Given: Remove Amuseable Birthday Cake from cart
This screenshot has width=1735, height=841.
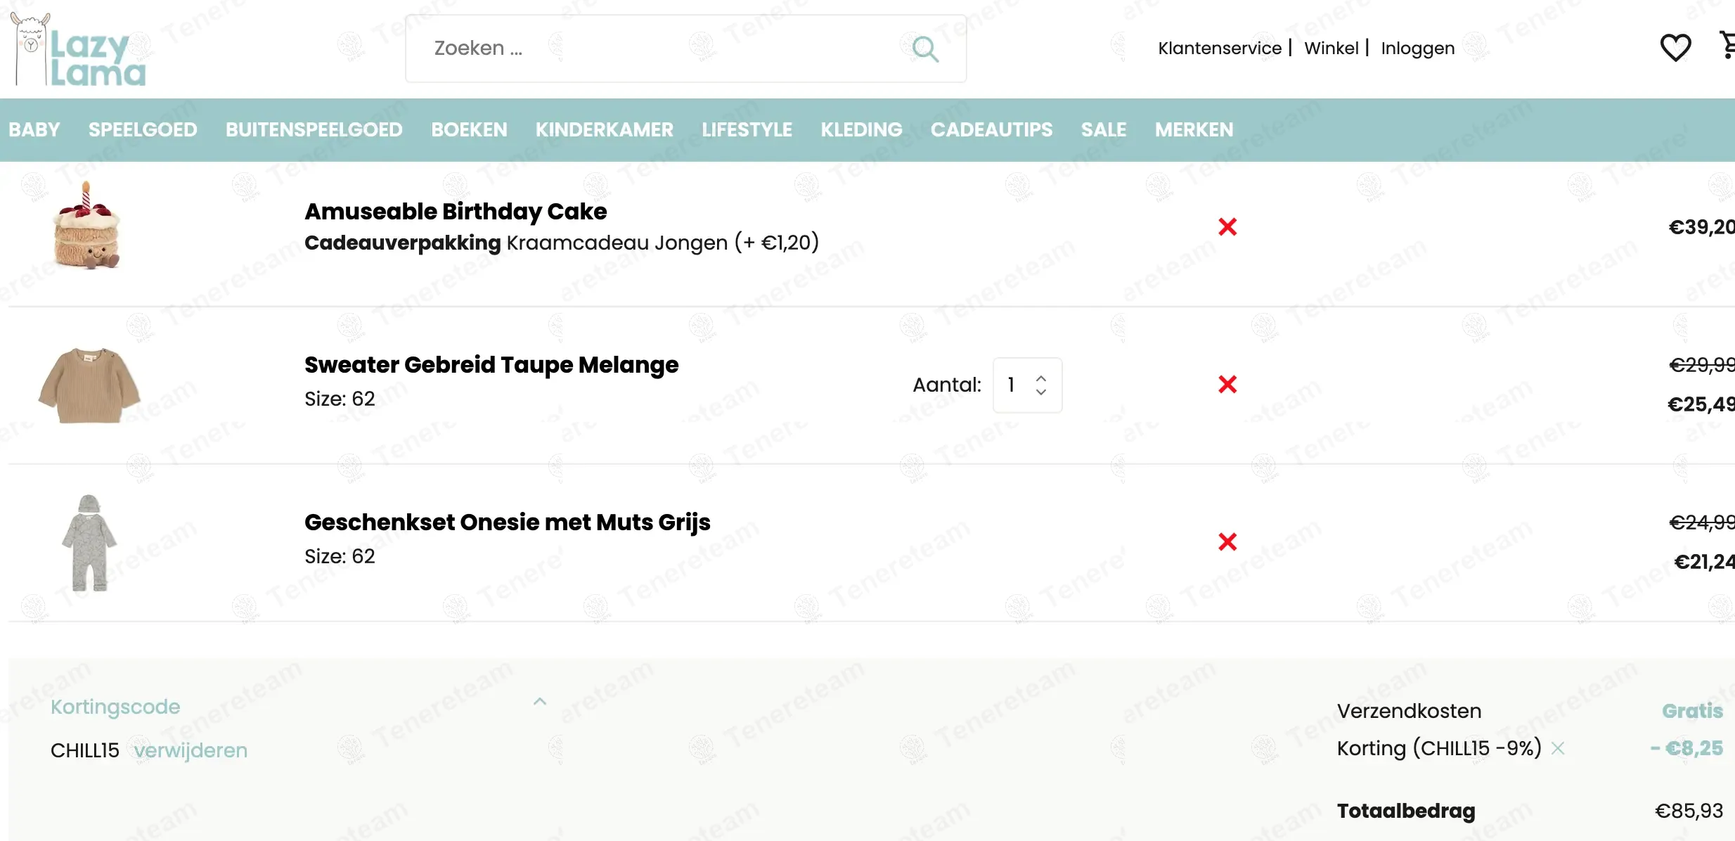Looking at the screenshot, I should pyautogui.click(x=1227, y=226).
